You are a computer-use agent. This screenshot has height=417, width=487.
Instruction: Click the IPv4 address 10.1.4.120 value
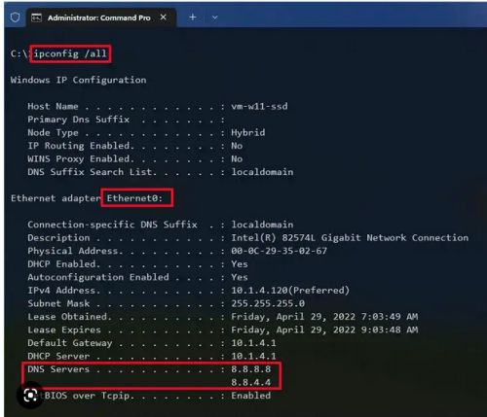click(x=290, y=291)
